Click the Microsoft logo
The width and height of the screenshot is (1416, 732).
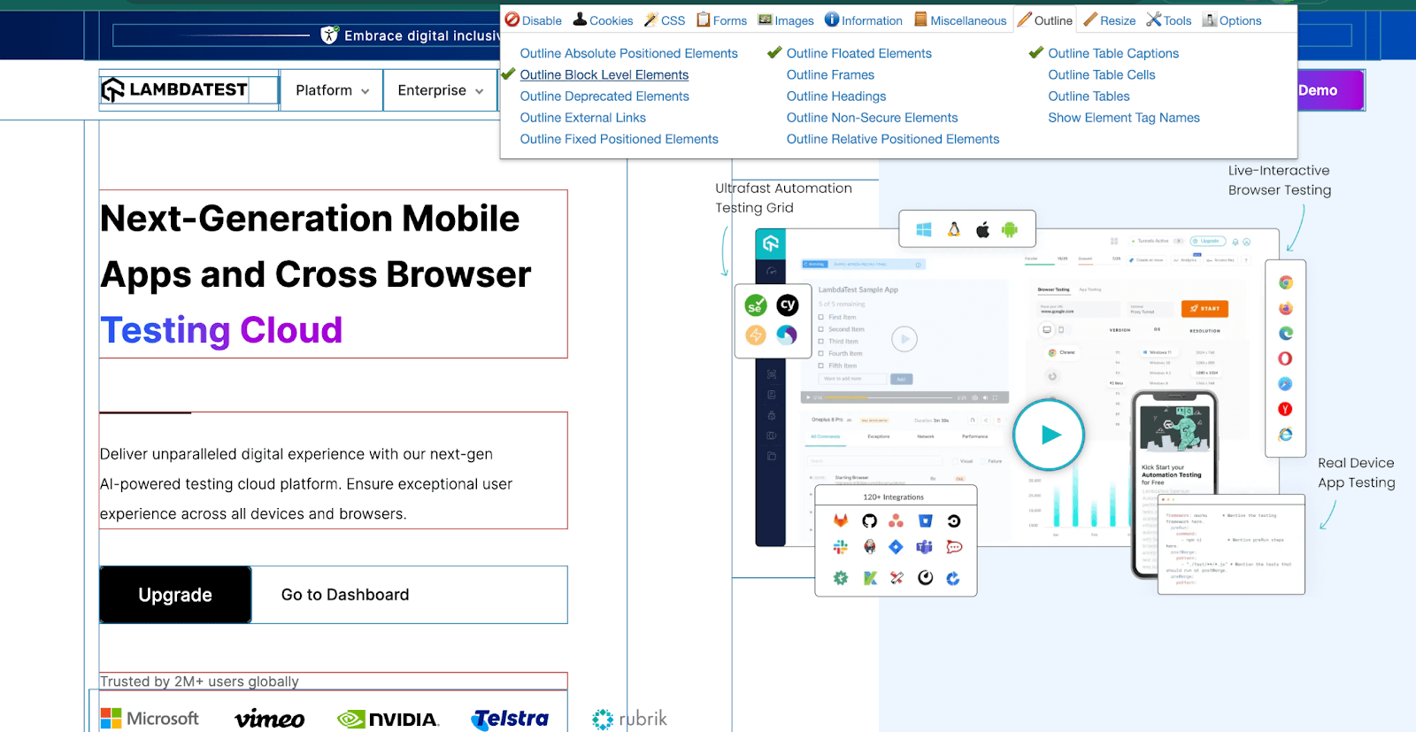pos(150,719)
